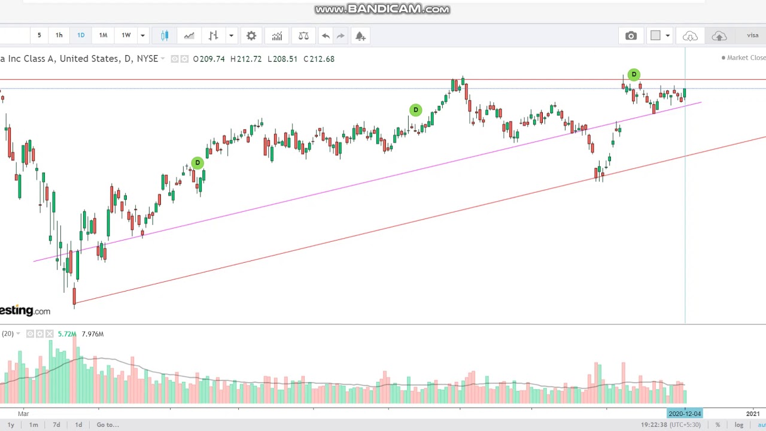Open volume indicator format settings

coord(39,334)
